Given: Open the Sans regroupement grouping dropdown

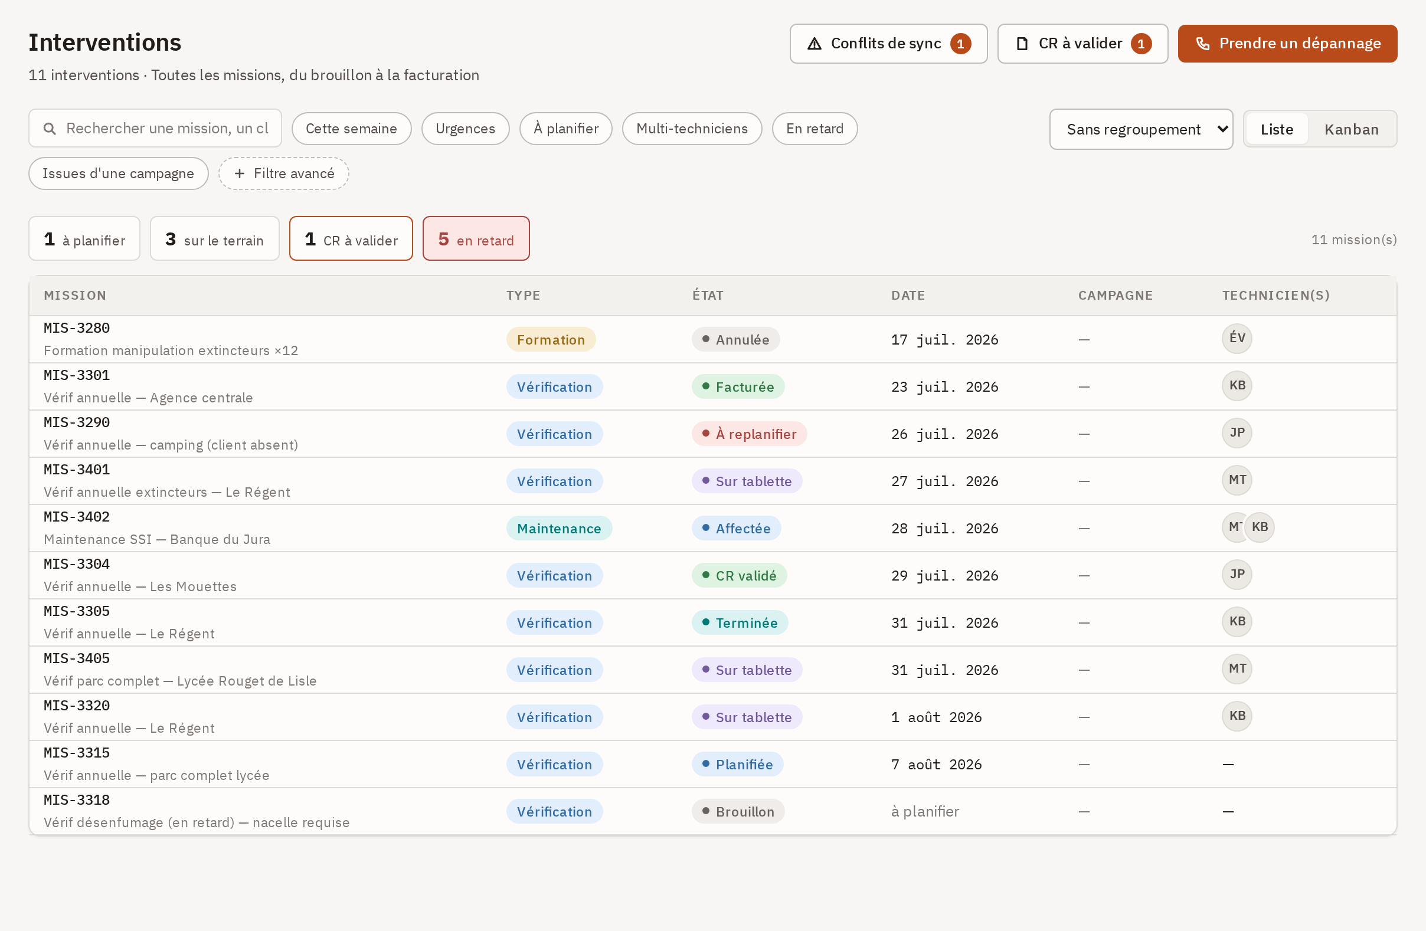Looking at the screenshot, I should pyautogui.click(x=1141, y=129).
